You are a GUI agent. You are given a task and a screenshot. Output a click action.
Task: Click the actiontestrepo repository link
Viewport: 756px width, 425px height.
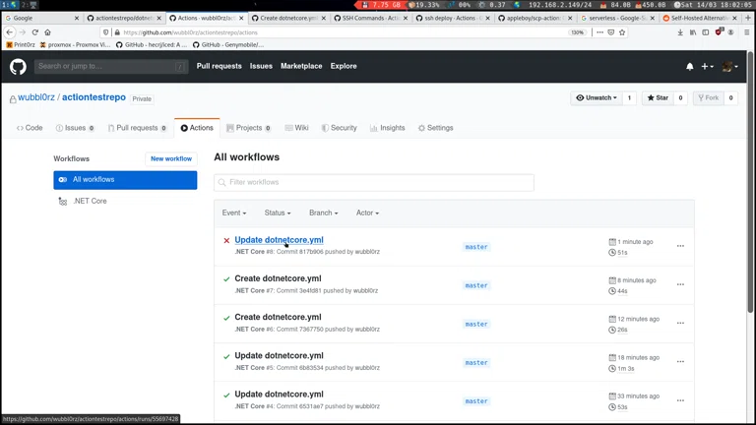[94, 97]
